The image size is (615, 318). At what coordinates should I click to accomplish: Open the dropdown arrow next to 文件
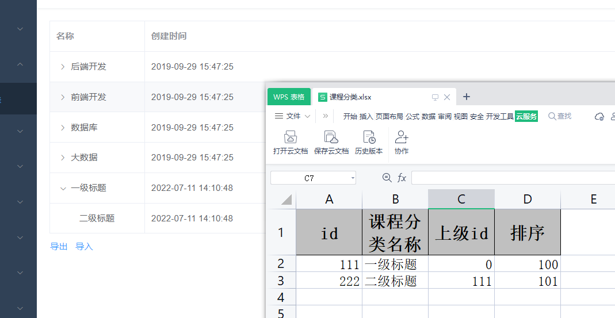pyautogui.click(x=307, y=117)
